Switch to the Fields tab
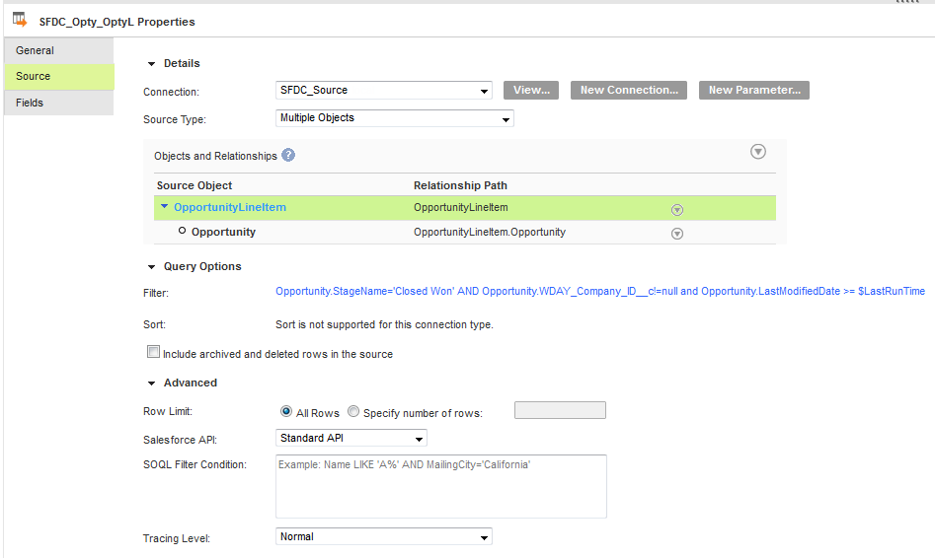Screen dimensions: 935x558 click(58, 103)
